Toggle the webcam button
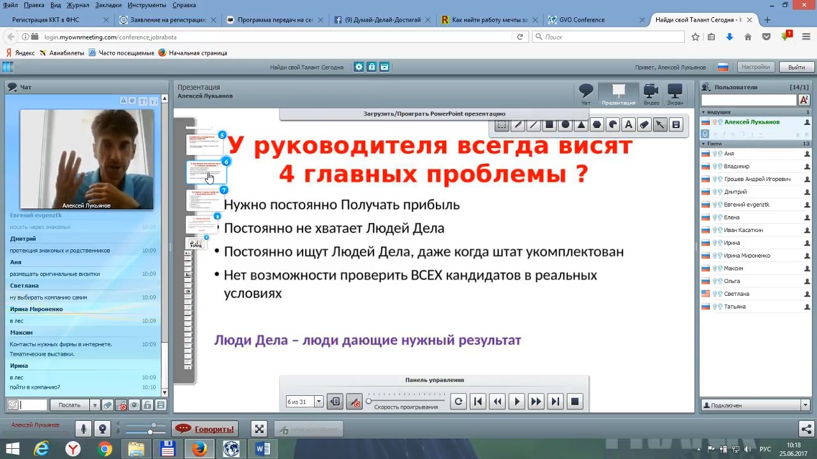817x459 pixels. (101, 429)
